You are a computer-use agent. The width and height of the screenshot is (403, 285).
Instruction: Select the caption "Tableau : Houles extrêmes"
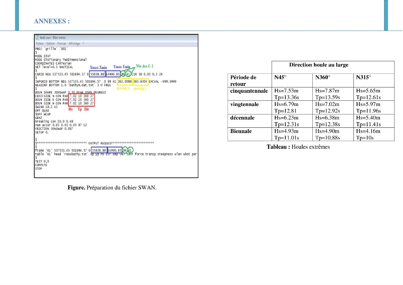pos(298,147)
